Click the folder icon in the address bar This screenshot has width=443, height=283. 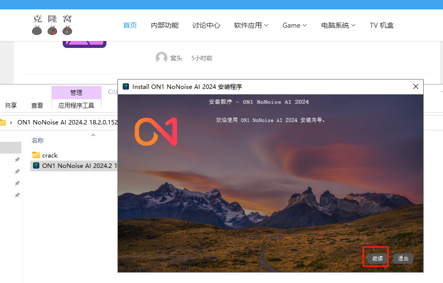pyautogui.click(x=3, y=122)
